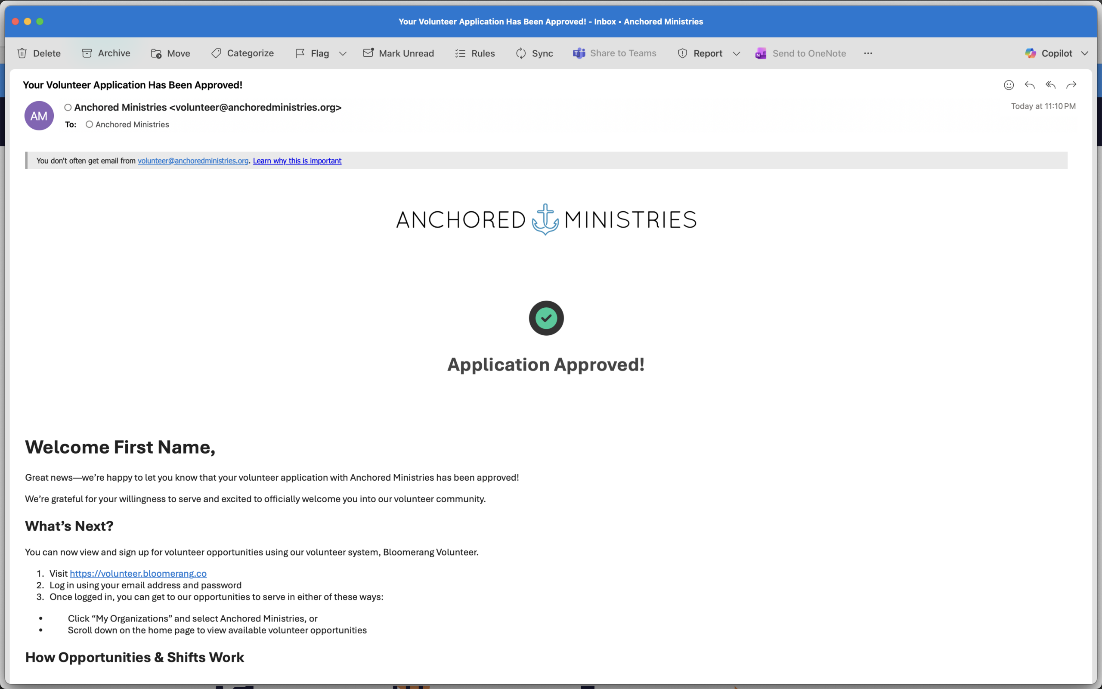The height and width of the screenshot is (689, 1102).
Task: Click the Reply All icon
Action: click(x=1050, y=85)
